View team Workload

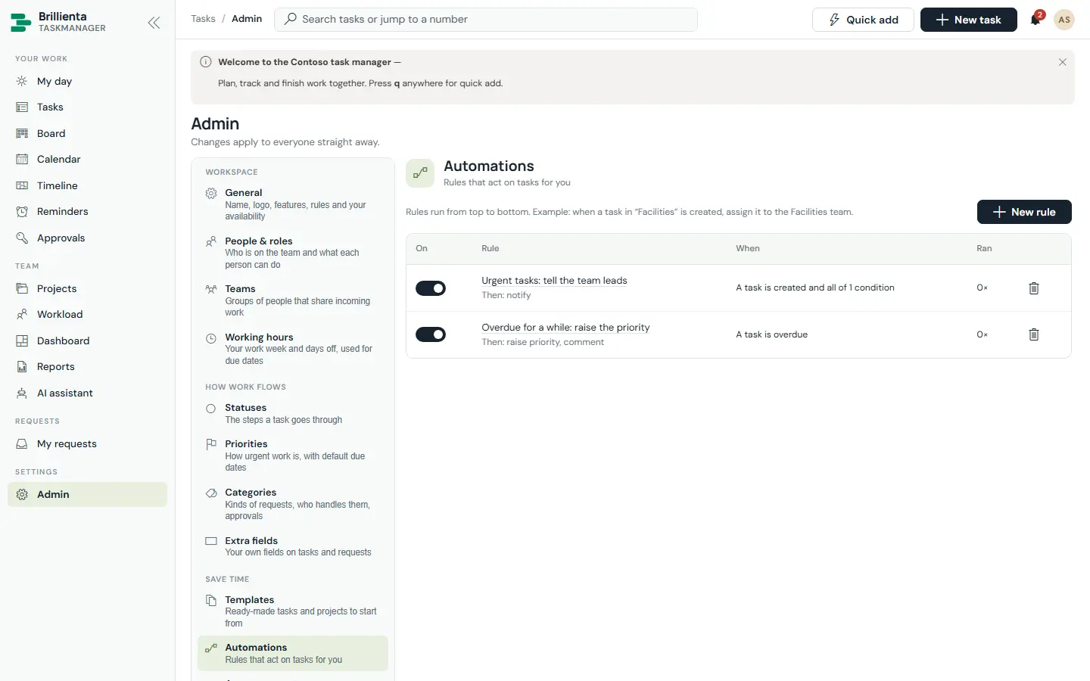click(87, 315)
